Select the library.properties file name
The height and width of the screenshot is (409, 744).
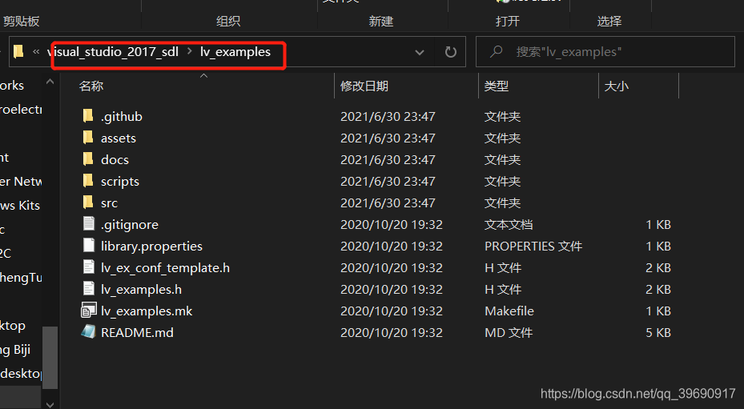point(151,247)
